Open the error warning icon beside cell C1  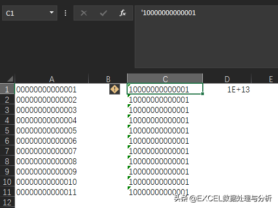[115, 89]
